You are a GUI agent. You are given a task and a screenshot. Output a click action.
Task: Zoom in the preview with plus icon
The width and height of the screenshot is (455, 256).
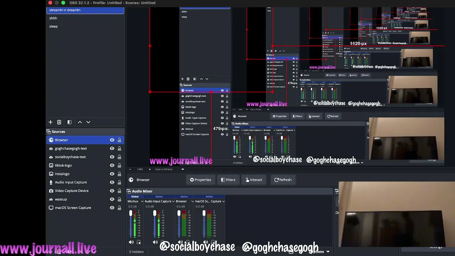[x=150, y=169]
